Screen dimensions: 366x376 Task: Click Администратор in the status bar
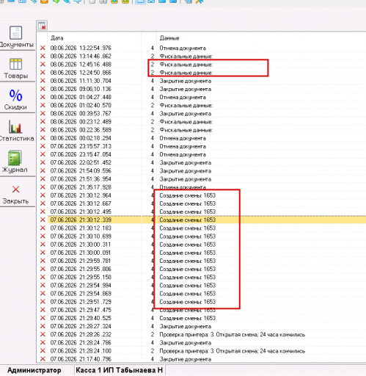click(34, 370)
